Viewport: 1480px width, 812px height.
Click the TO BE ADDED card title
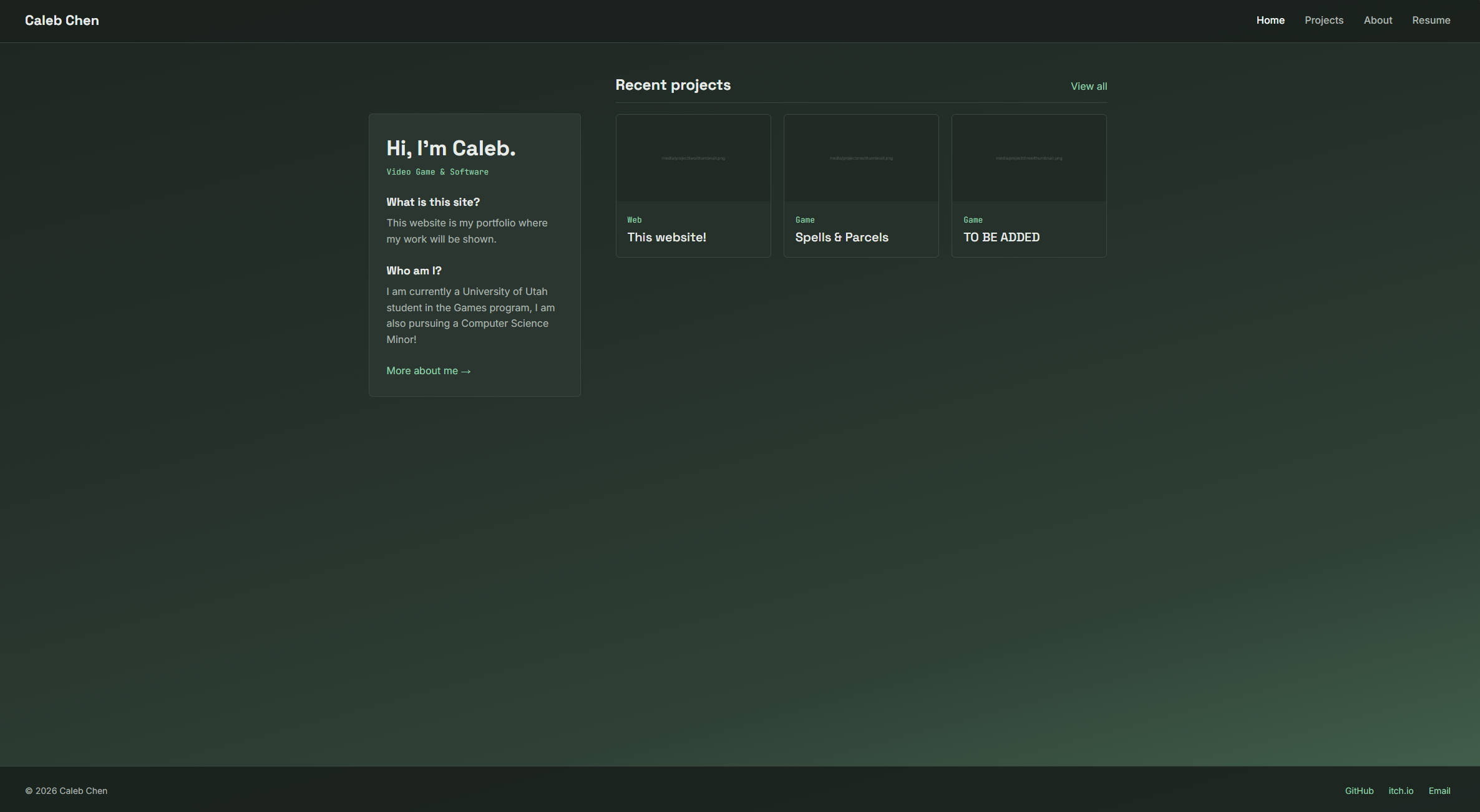coord(1001,238)
